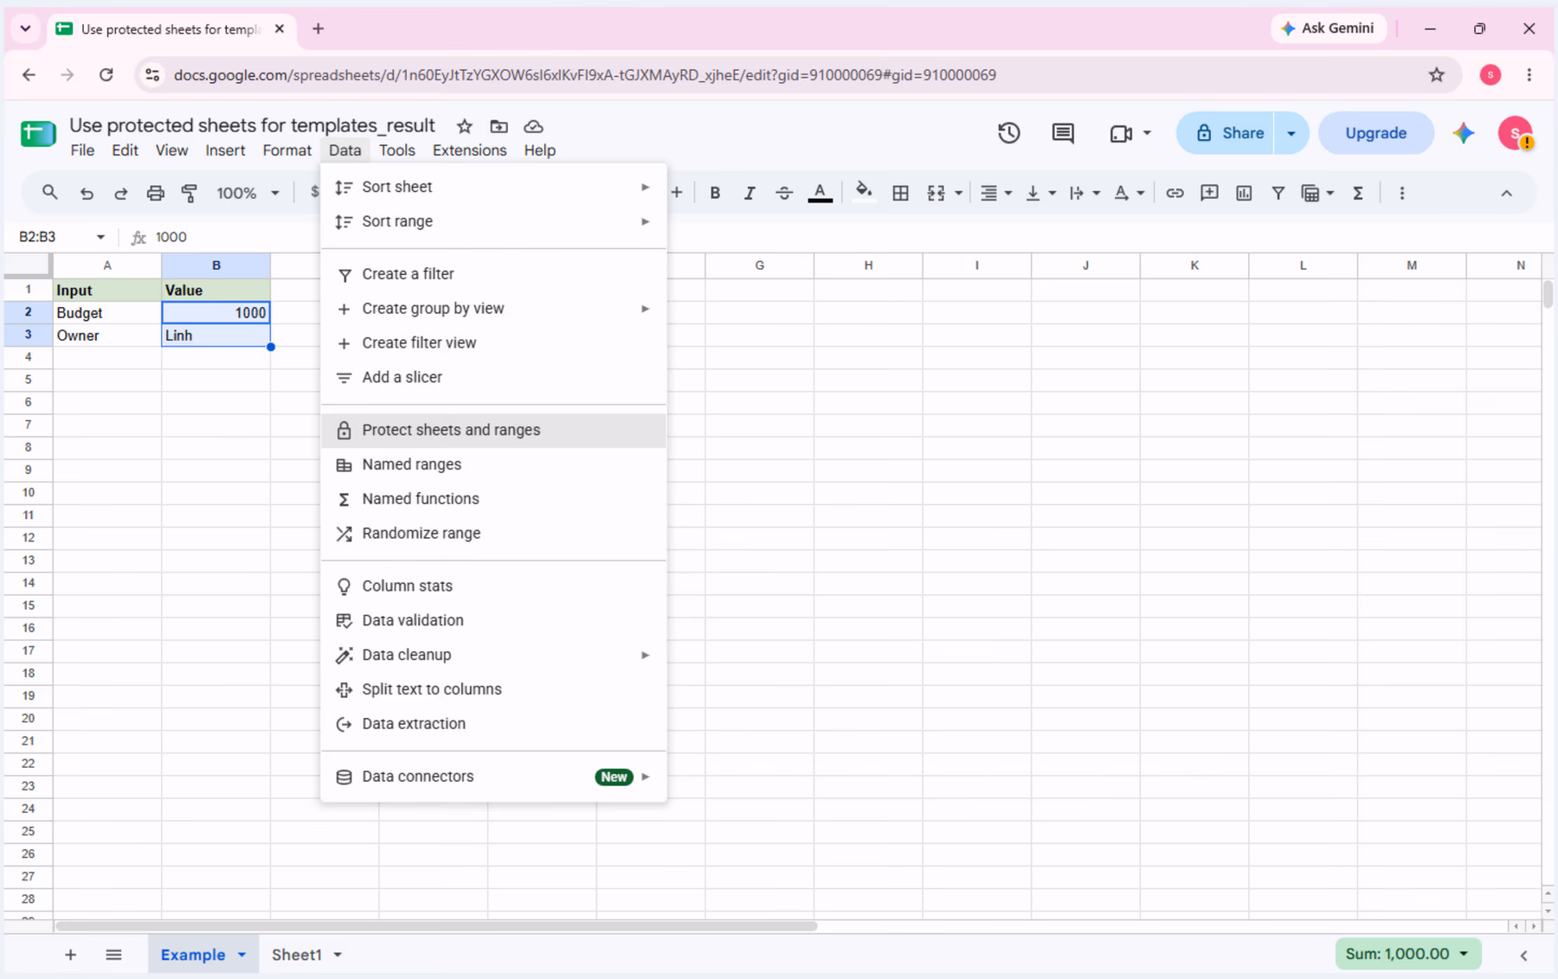Click the funnel filter toolbar icon
Image resolution: width=1558 pixels, height=979 pixels.
point(1278,193)
